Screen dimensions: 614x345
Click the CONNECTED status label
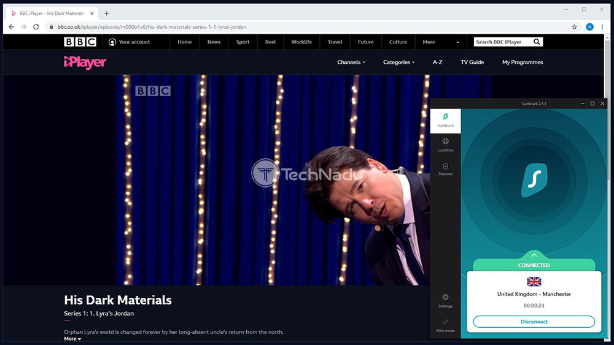pyautogui.click(x=534, y=265)
